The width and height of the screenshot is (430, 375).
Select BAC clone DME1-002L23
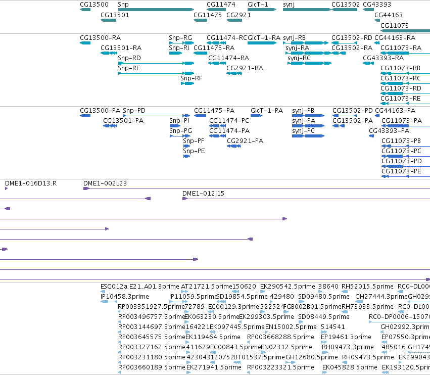click(105, 183)
